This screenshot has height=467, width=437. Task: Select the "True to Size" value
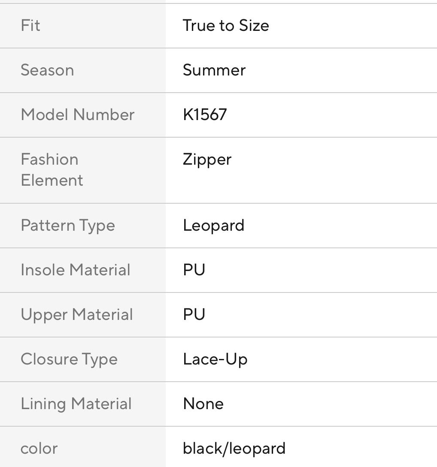(x=226, y=26)
